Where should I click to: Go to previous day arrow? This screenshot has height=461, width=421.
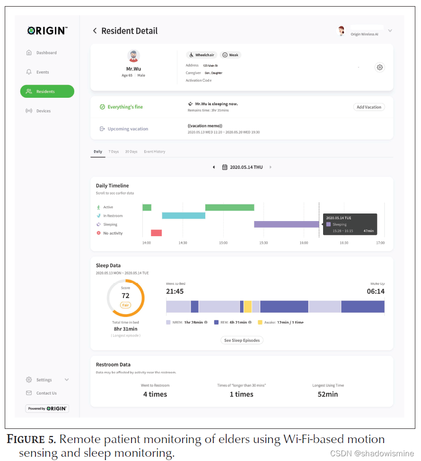(214, 167)
